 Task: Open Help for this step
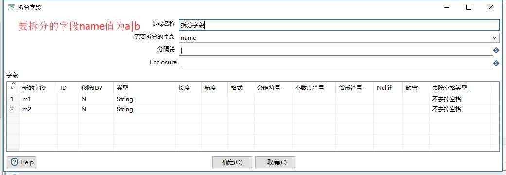[21, 162]
